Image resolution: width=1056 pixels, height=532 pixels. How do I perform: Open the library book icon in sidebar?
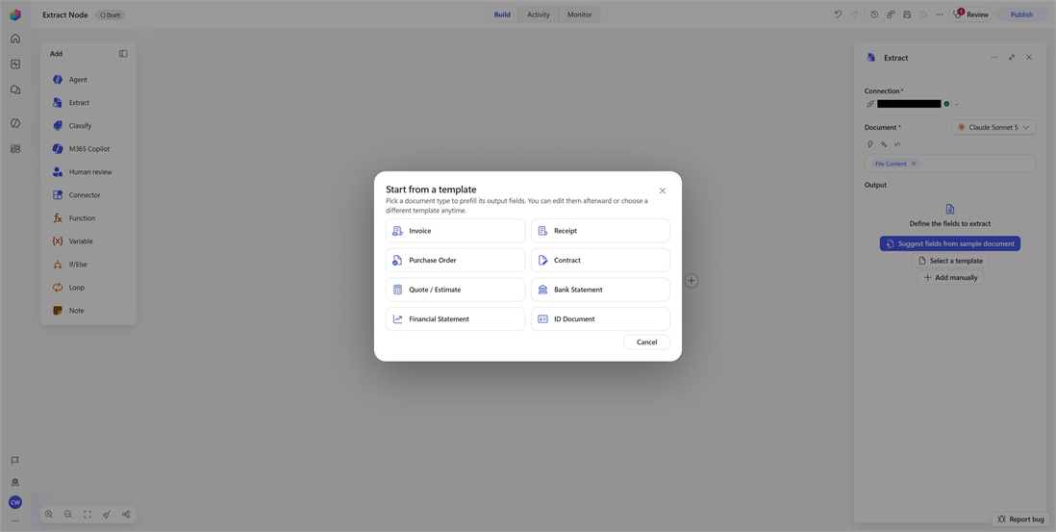click(x=15, y=149)
